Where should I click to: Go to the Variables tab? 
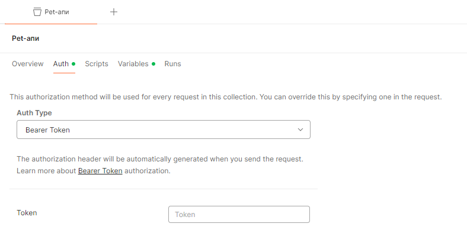(x=133, y=64)
